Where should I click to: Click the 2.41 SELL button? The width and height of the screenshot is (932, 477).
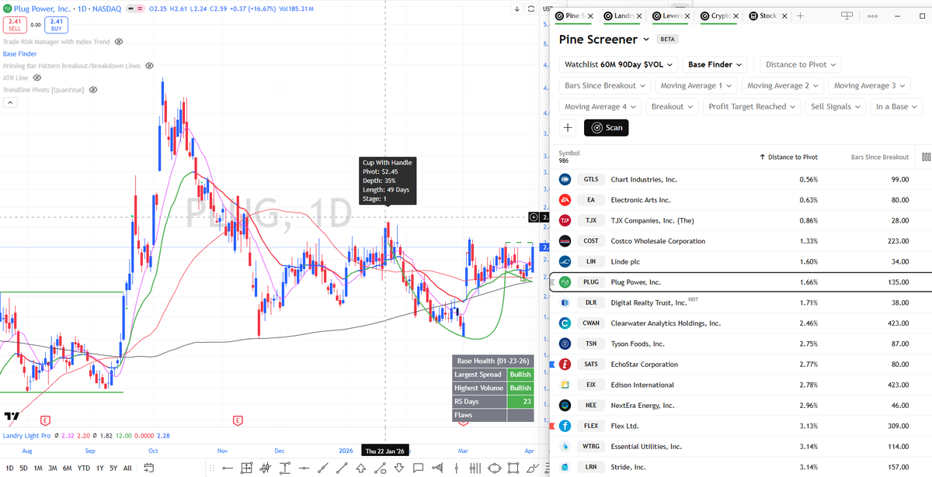[x=15, y=24]
